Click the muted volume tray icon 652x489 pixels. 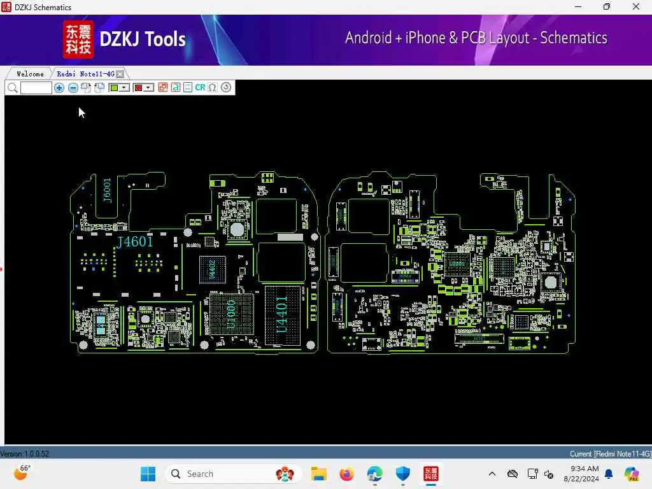[x=548, y=474]
